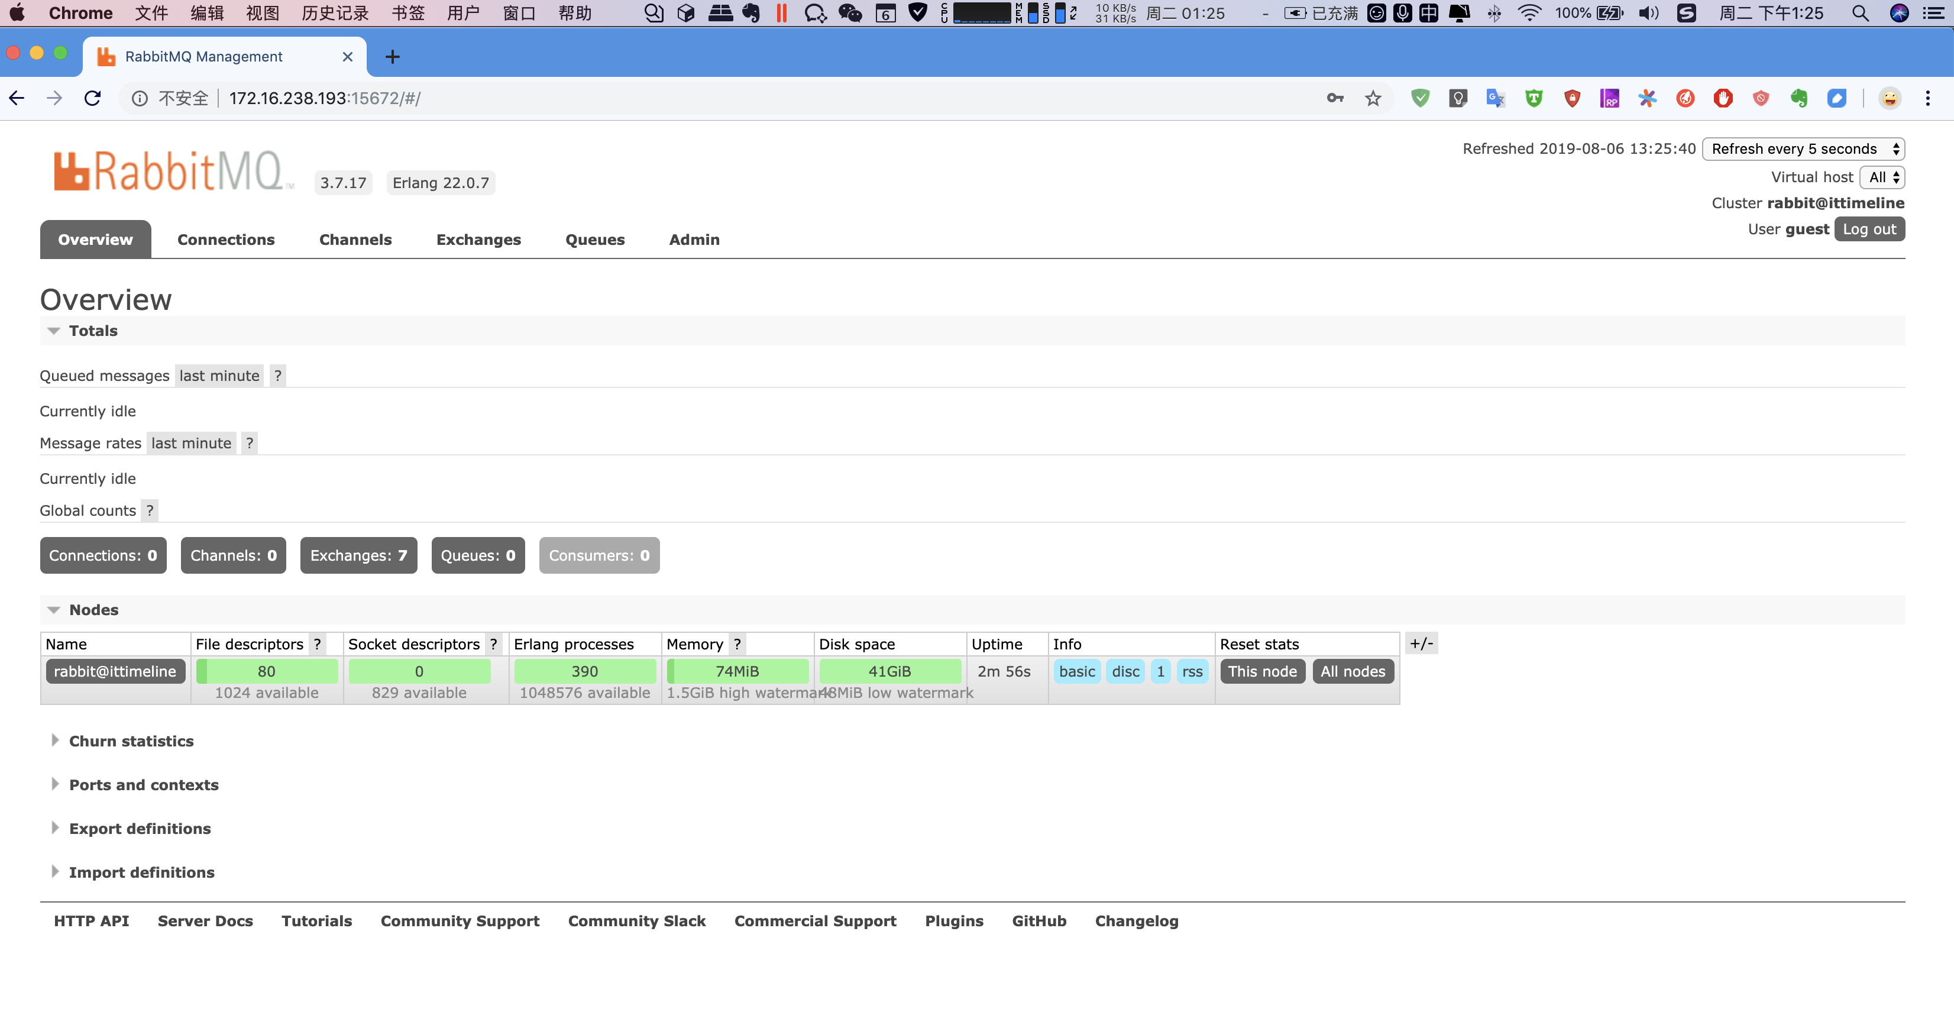Click the Queued messages help question mark
This screenshot has height=1009, width=1954.
pyautogui.click(x=277, y=376)
